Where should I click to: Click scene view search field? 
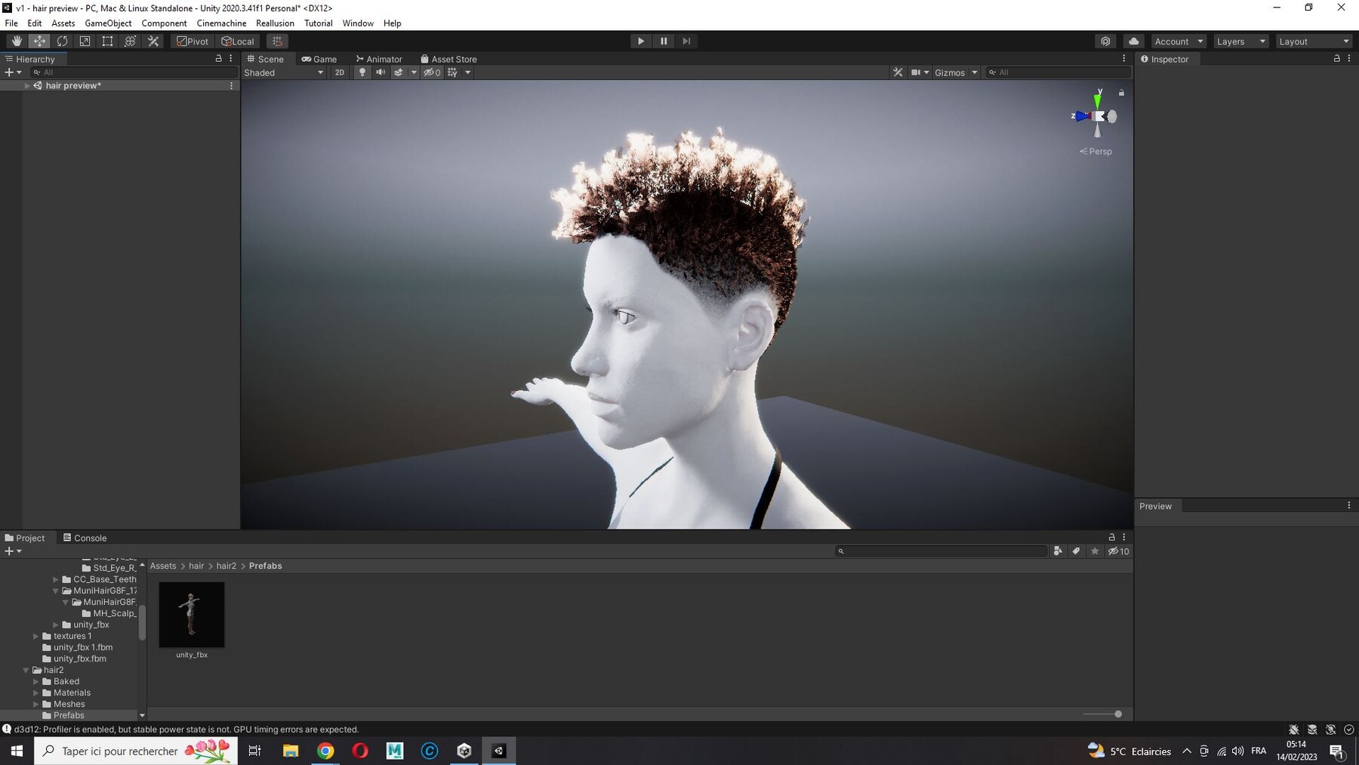point(1059,72)
